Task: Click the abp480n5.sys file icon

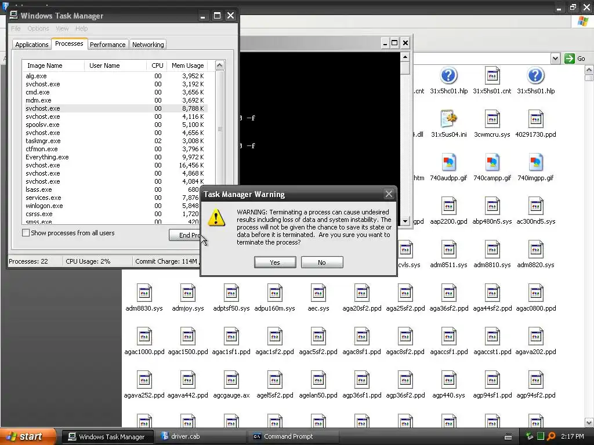Action: [492, 206]
